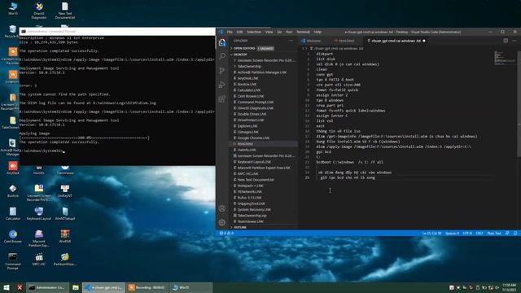
Task: Select the chuan gpt cmd-cai windows.txt tab
Action: click(396, 41)
